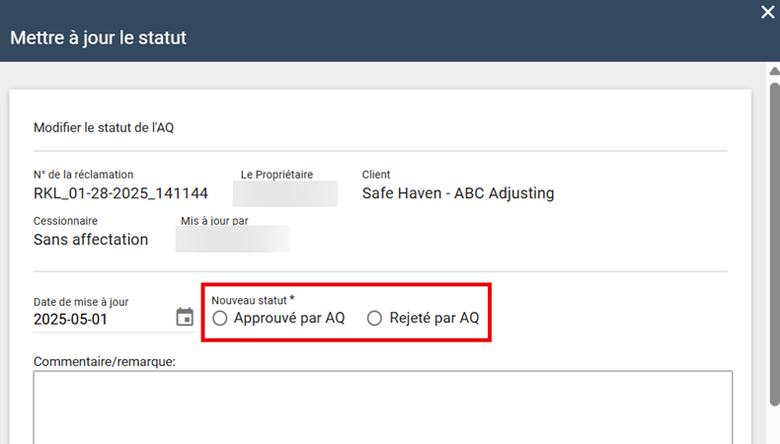Viewport: 780px width, 444px height.
Task: Close the status update dialog
Action: click(767, 13)
